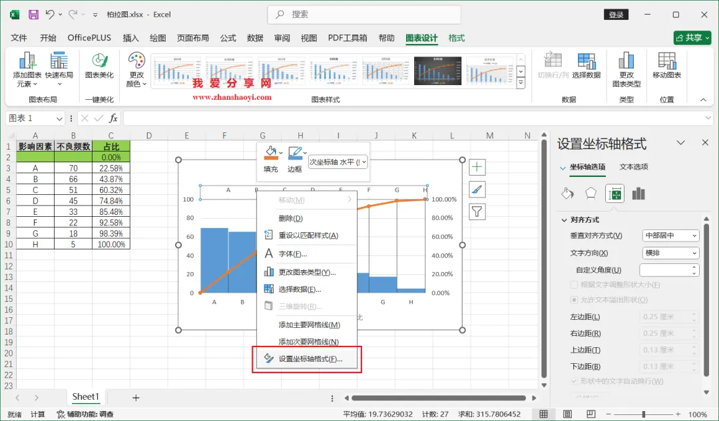Toggle 允许文本溢出形状 checkbox
The width and height of the screenshot is (719, 421).
coord(574,299)
